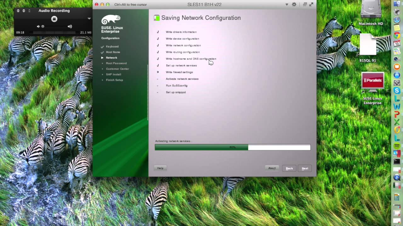The image size is (403, 226).
Task: Click the Abort button
Action: click(272, 168)
